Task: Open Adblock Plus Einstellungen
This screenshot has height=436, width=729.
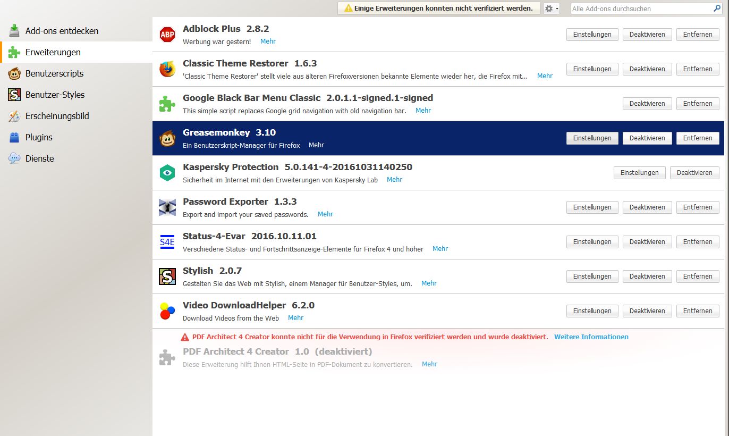Action: point(592,35)
